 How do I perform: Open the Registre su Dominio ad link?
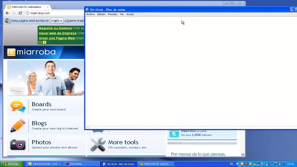coord(56,28)
